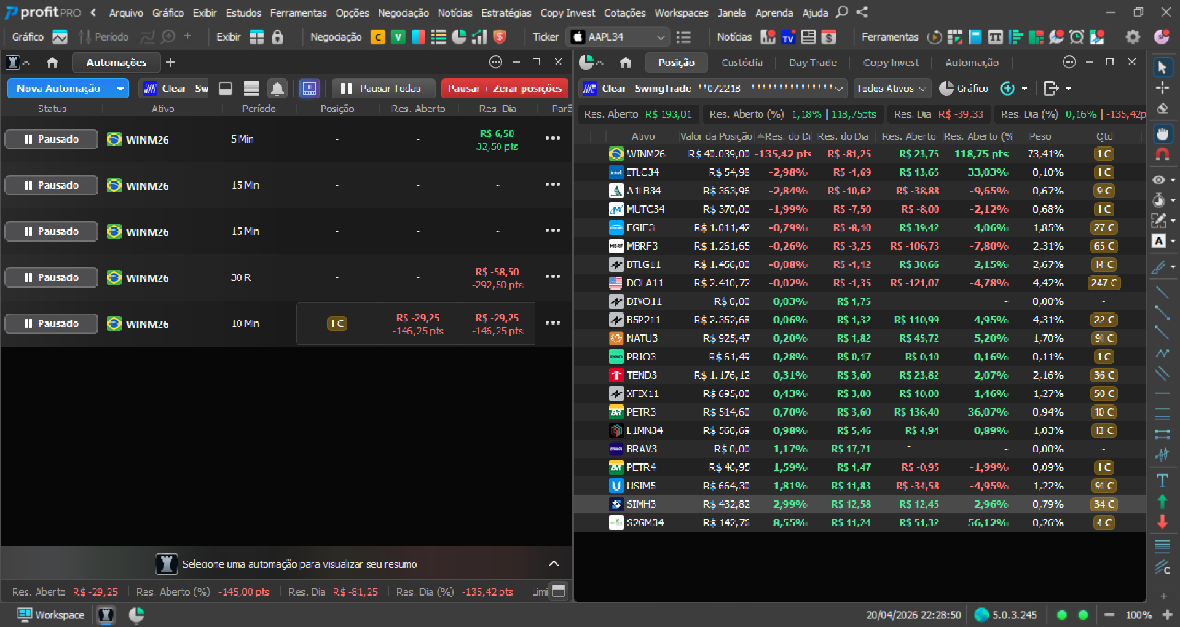Zoom in with the plus button

click(1168, 615)
